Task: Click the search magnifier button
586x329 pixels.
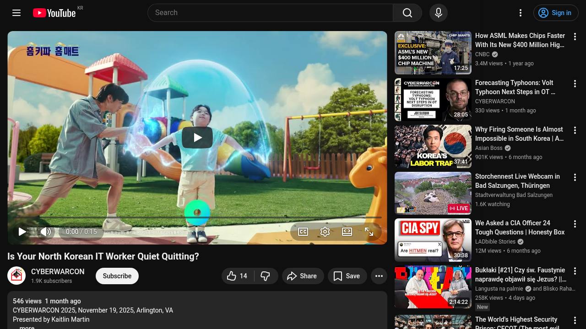Action: pyautogui.click(x=407, y=13)
